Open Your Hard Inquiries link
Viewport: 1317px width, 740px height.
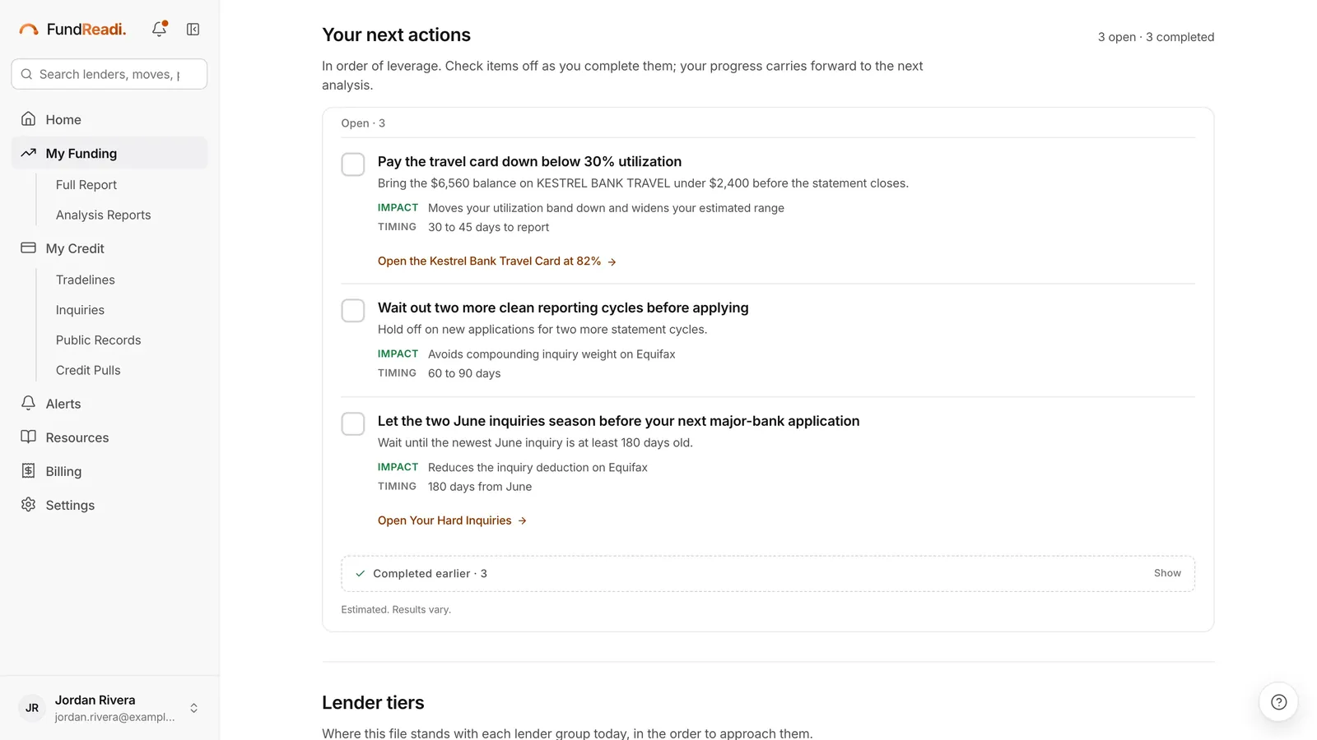[x=452, y=520]
